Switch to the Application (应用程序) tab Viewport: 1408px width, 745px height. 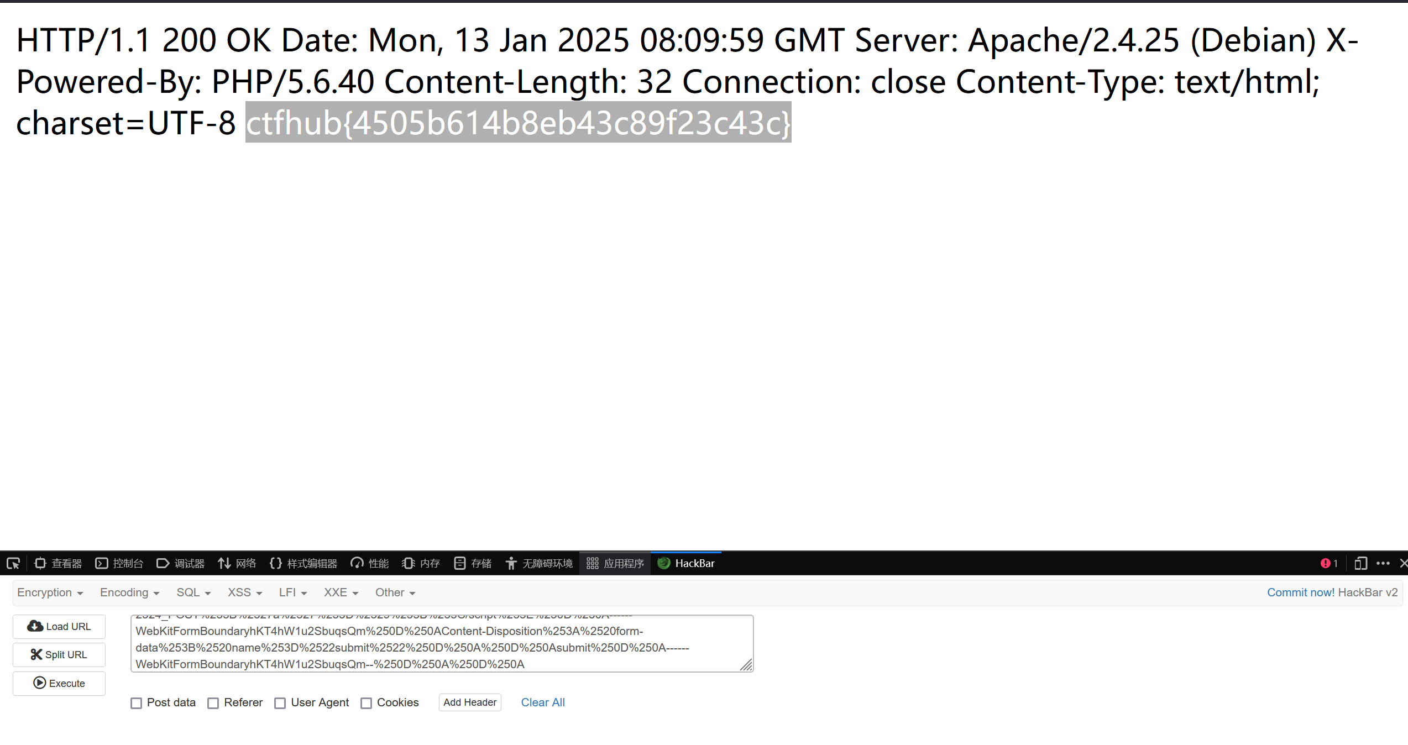615,563
